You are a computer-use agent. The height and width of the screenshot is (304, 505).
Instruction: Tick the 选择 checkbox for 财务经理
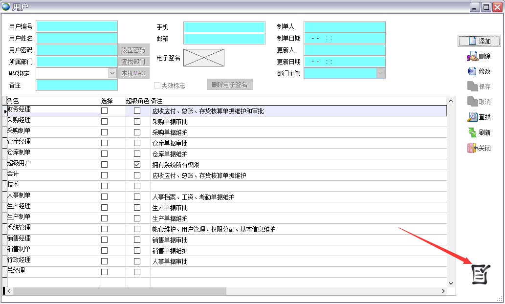point(104,111)
